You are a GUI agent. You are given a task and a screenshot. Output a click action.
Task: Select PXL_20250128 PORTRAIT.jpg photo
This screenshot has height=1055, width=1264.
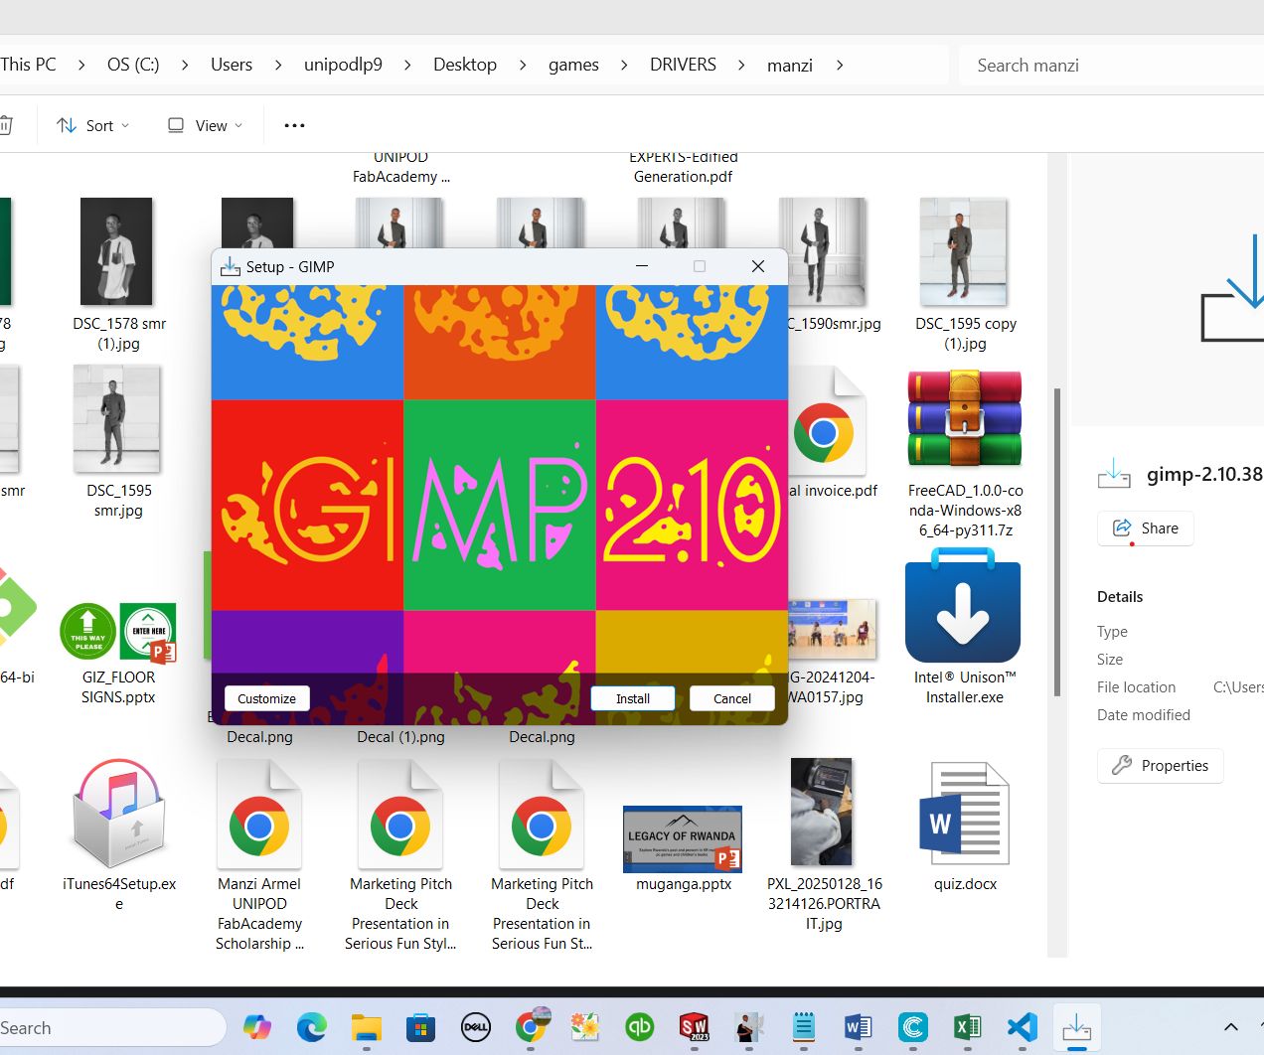822,812
